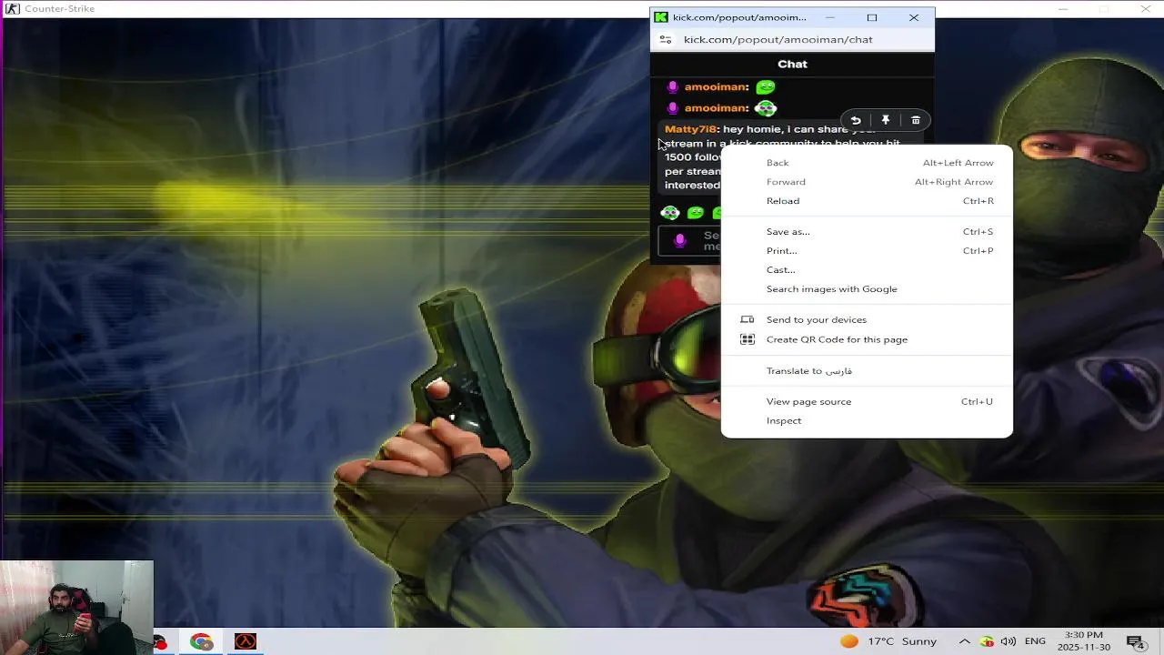Open the weather widget showing 17°C Sunny
The image size is (1164, 655).
pos(888,641)
